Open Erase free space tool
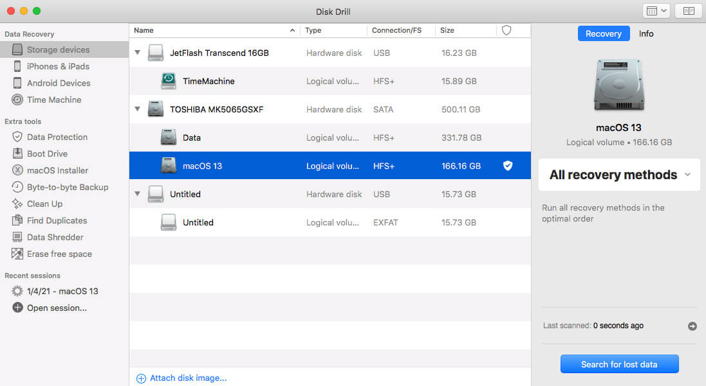 tap(59, 254)
